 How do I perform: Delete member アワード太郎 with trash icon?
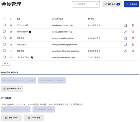pyautogui.click(x=133, y=25)
